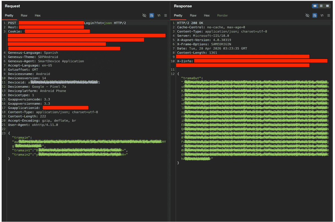The width and height of the screenshot is (335, 222).
Task: Click the 'Deviceid:' header line
Action: (54, 82)
